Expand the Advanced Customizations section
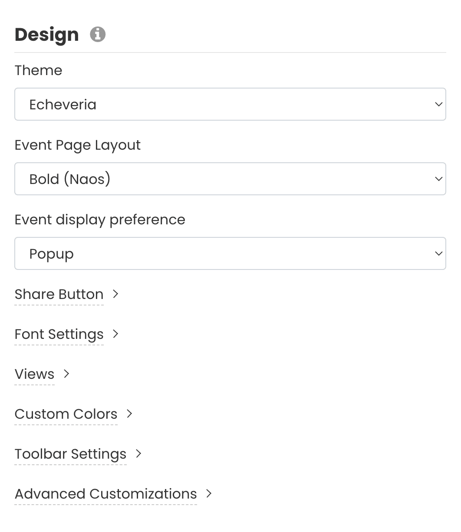The height and width of the screenshot is (532, 461). (x=105, y=494)
